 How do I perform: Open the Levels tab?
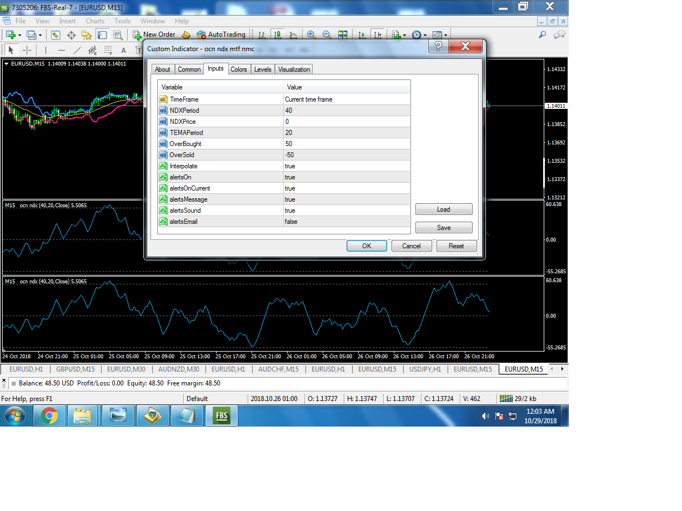pos(263,69)
